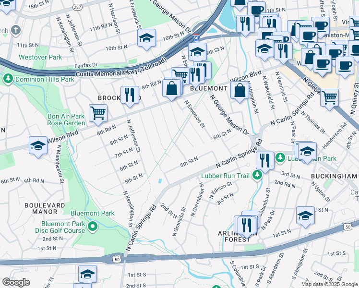Click the Map data ©2025 Google attribution
Screen dimensions: 359x288
pyautogui.click(x=330, y=284)
